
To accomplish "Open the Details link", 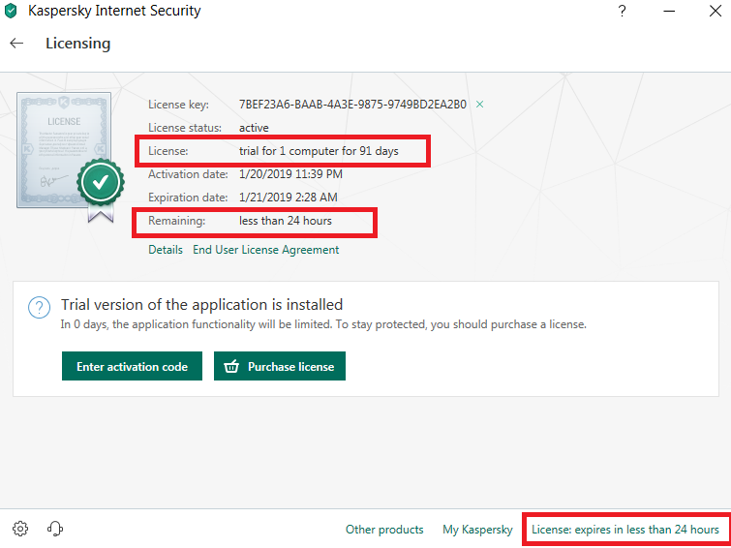I will click(x=166, y=250).
